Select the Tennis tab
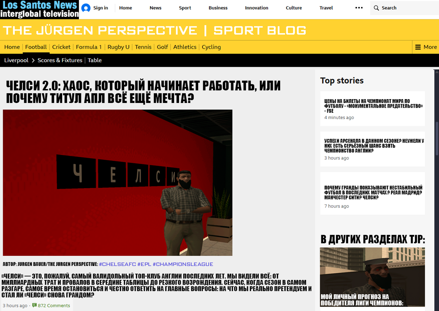The height and width of the screenshot is (311, 439). [143, 47]
